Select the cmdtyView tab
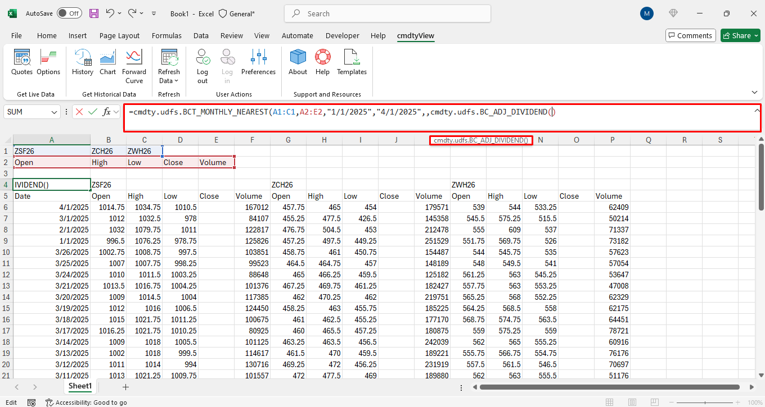This screenshot has width=765, height=407. [x=416, y=35]
